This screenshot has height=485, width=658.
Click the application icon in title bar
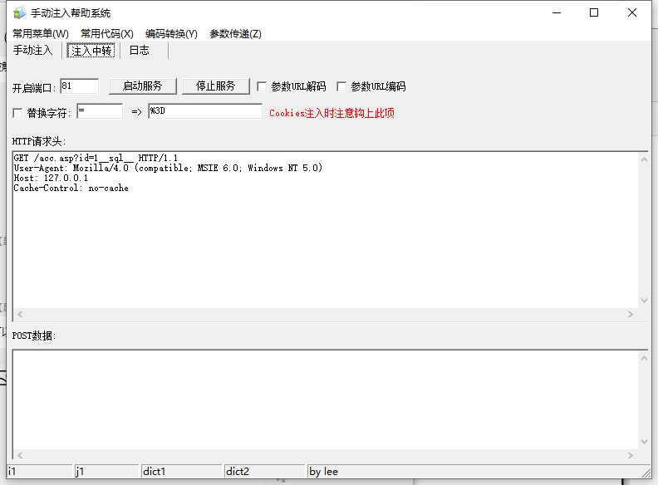click(19, 13)
